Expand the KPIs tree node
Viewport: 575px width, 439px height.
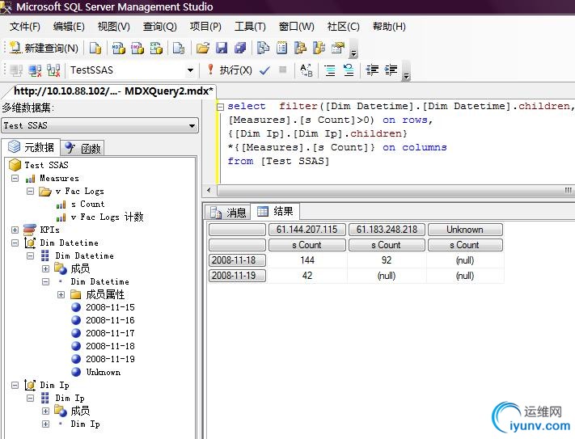pos(15,230)
